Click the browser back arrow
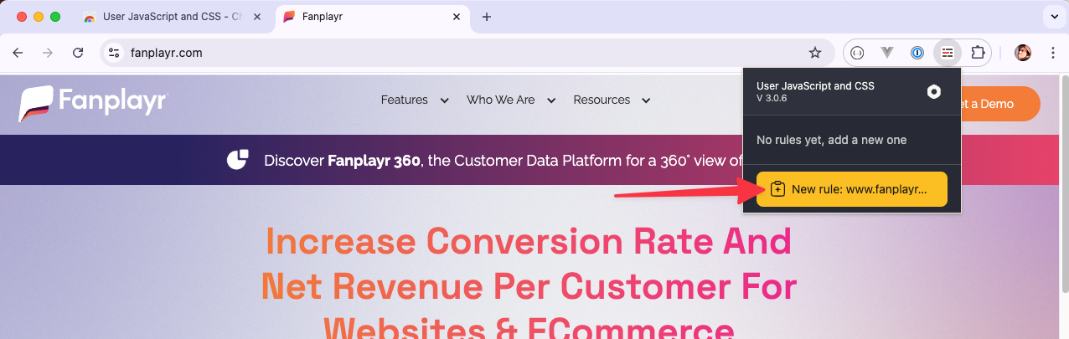 pos(18,53)
